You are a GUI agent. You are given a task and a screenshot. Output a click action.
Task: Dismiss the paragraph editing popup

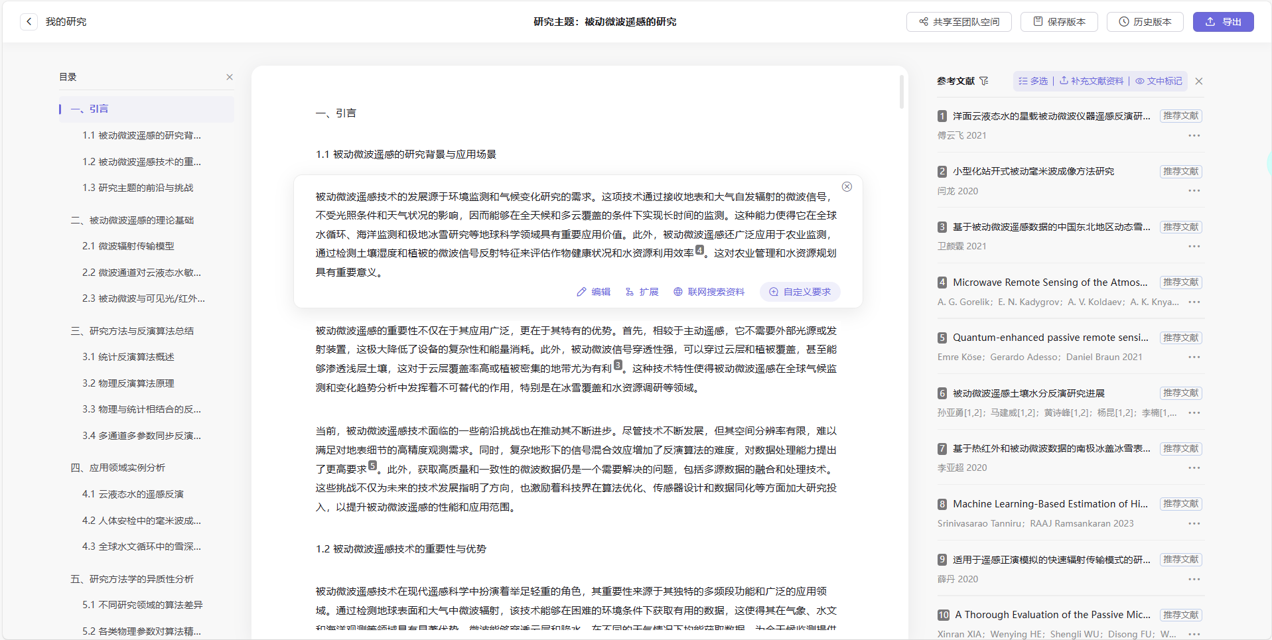point(847,187)
